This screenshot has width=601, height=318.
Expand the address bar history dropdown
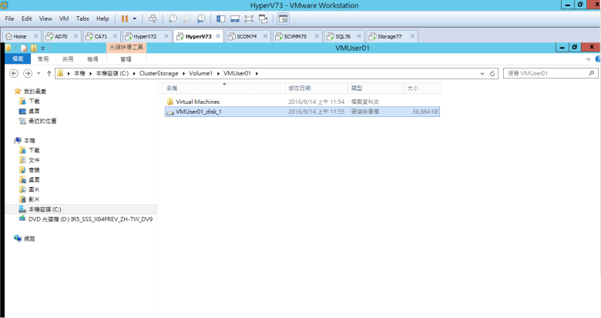point(482,73)
